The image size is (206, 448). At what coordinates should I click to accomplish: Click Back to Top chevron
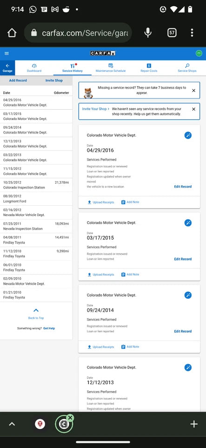pyautogui.click(x=36, y=310)
